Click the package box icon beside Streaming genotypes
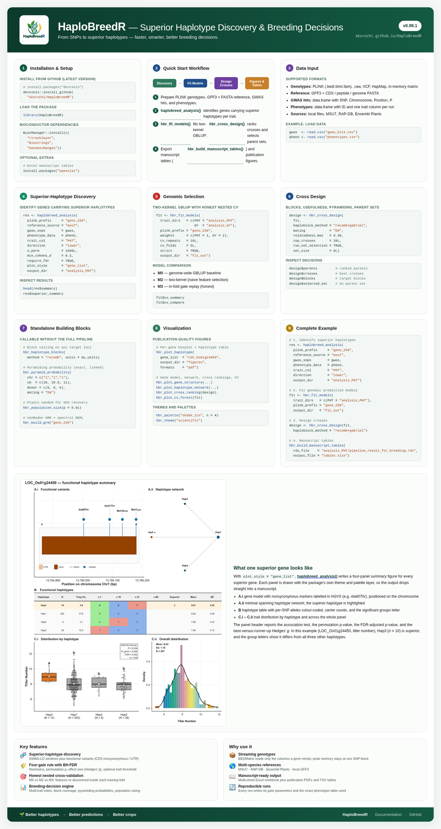The height and width of the screenshot is (829, 441). coord(232,755)
